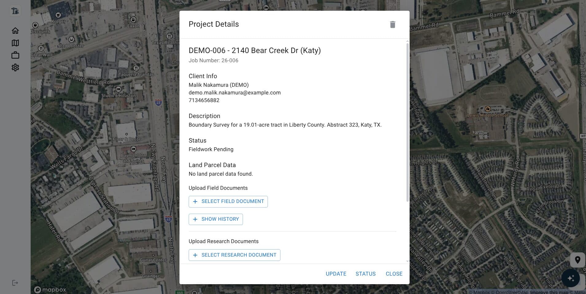Click the Floor & Decor map marker
The height and width of the screenshot is (294, 586).
pyautogui.click(x=126, y=134)
